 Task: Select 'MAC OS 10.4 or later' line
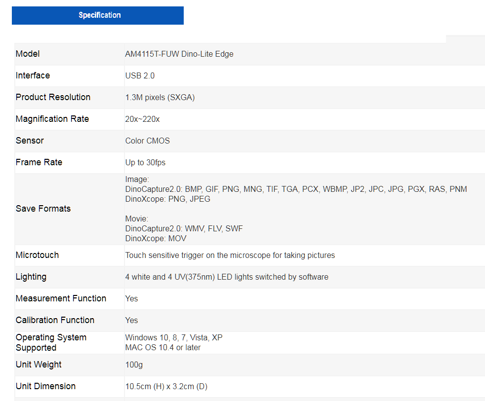(162, 348)
